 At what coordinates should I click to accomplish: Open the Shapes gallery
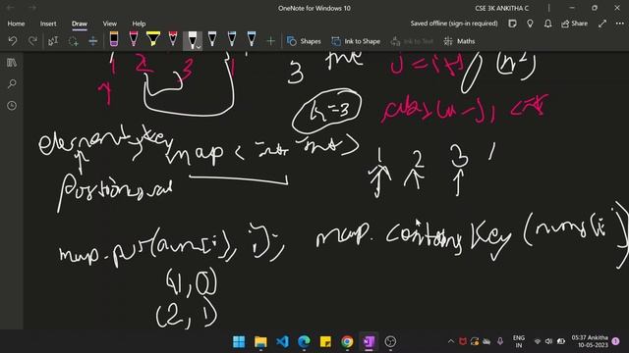coord(304,41)
